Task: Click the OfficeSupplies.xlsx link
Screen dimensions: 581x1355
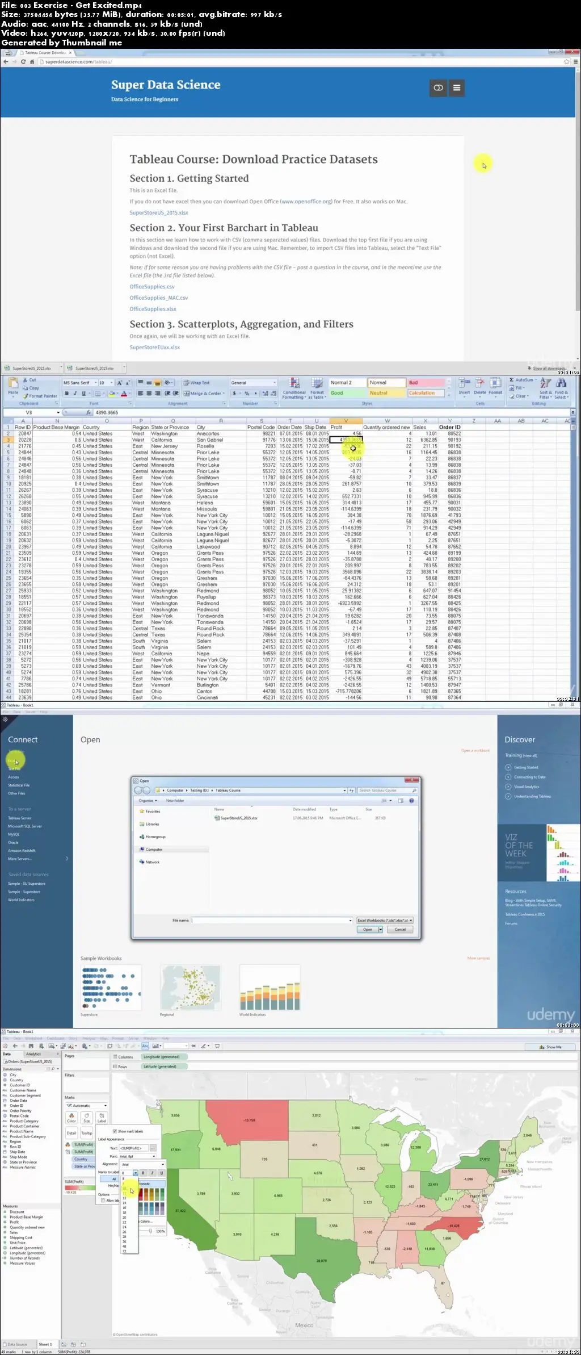Action: click(153, 309)
